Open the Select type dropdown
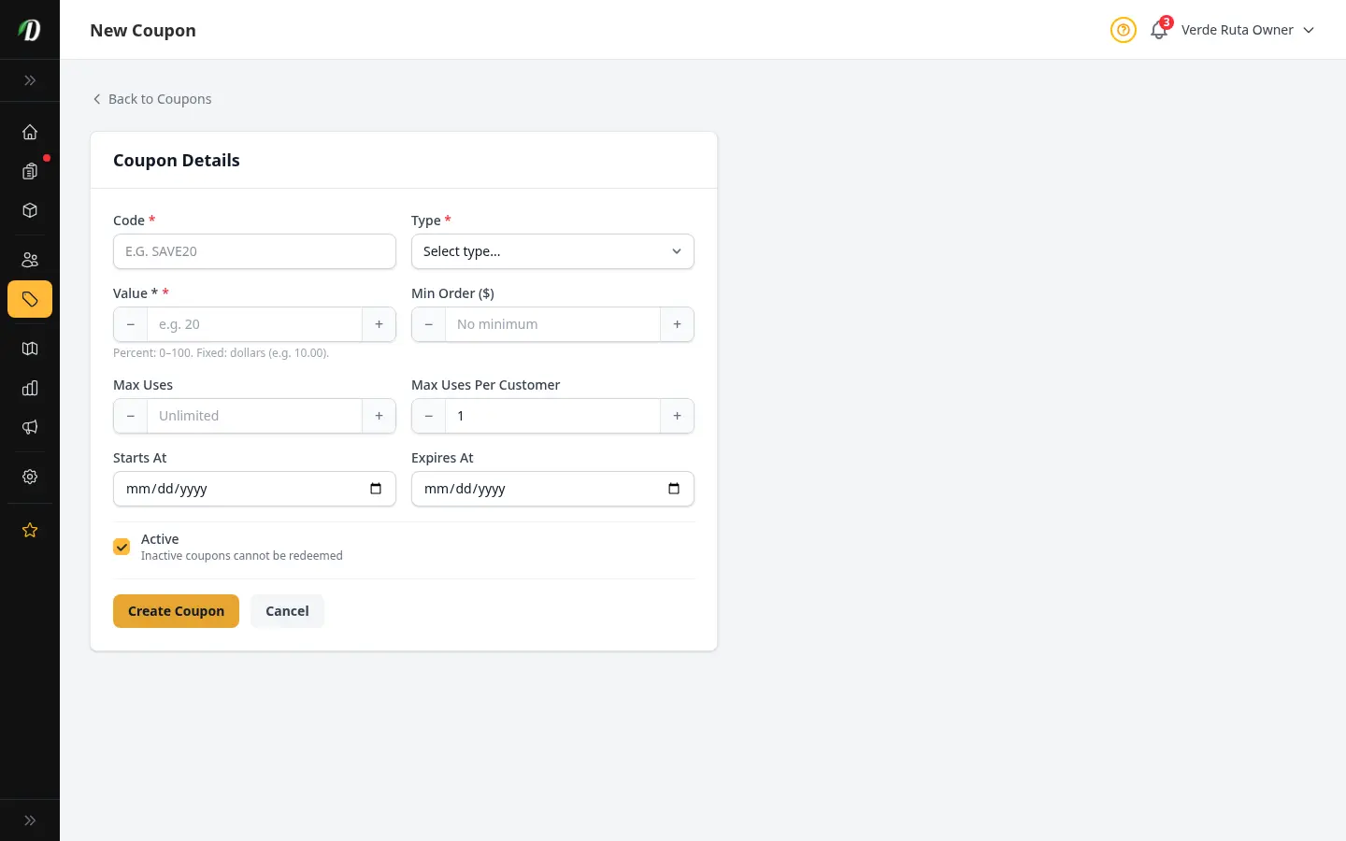Image resolution: width=1346 pixels, height=841 pixels. click(x=552, y=251)
